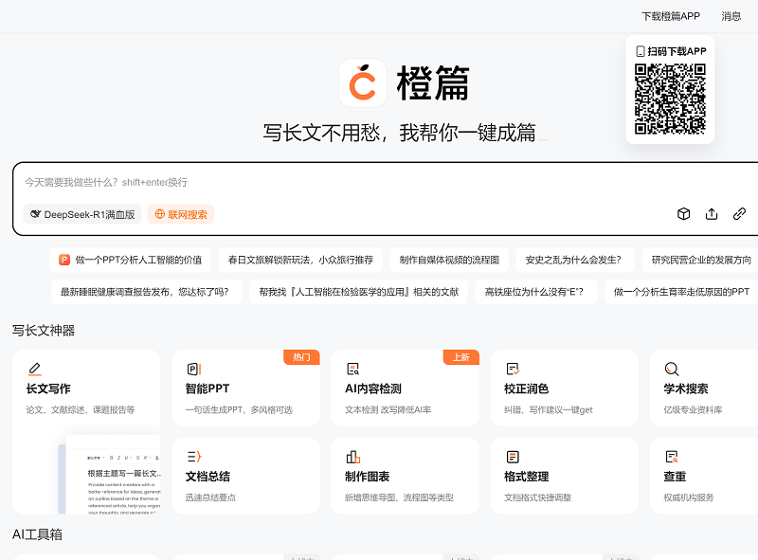Open the 智能PPT tool title

(x=208, y=388)
